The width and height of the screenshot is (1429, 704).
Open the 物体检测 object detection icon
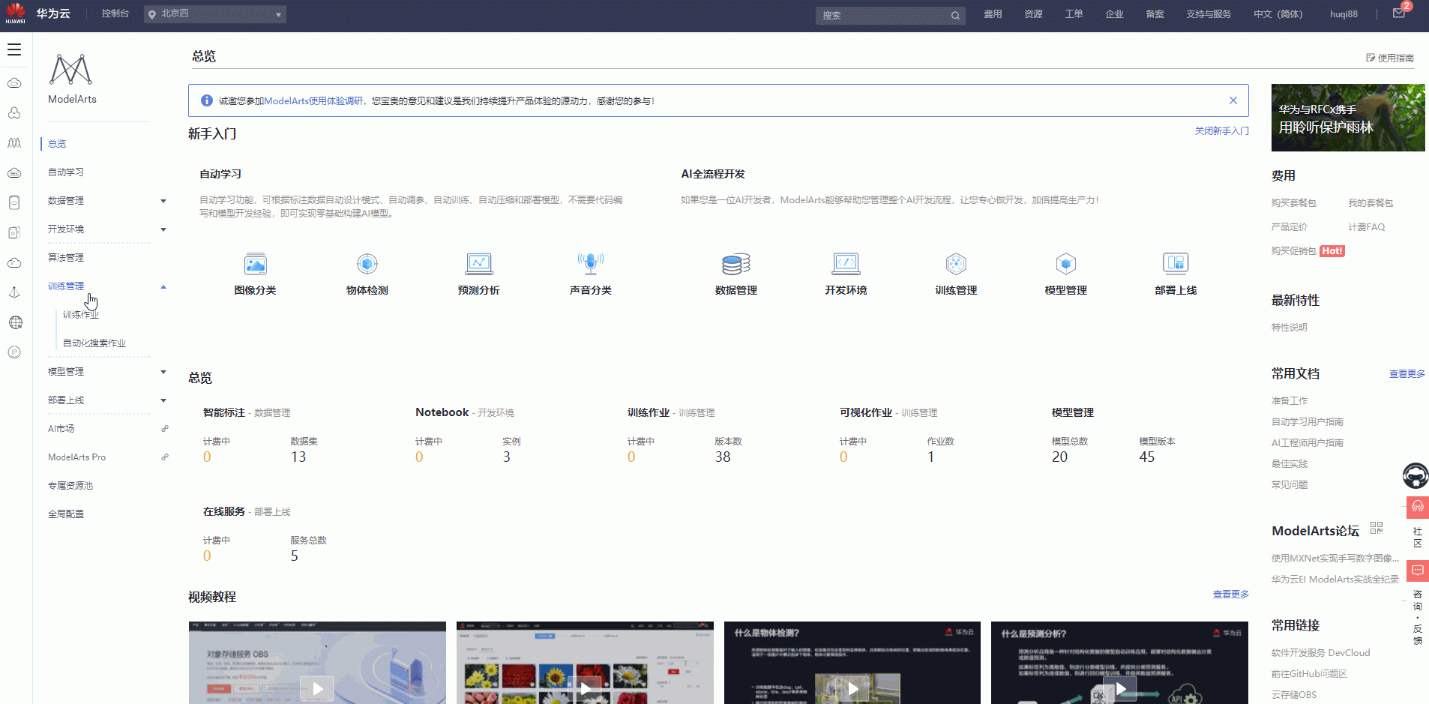point(367,264)
